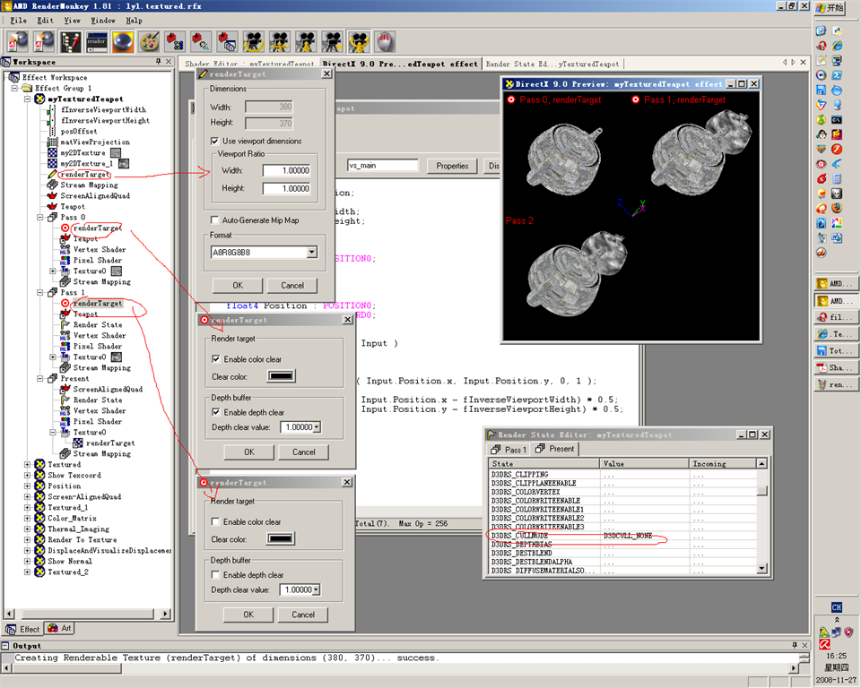Viewport: 861px width, 688px height.
Task: Click the Render State icon under Pass 1
Action: point(65,325)
